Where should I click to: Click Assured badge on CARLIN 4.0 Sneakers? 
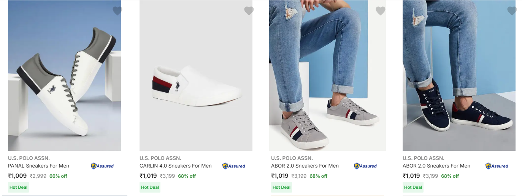click(234, 166)
